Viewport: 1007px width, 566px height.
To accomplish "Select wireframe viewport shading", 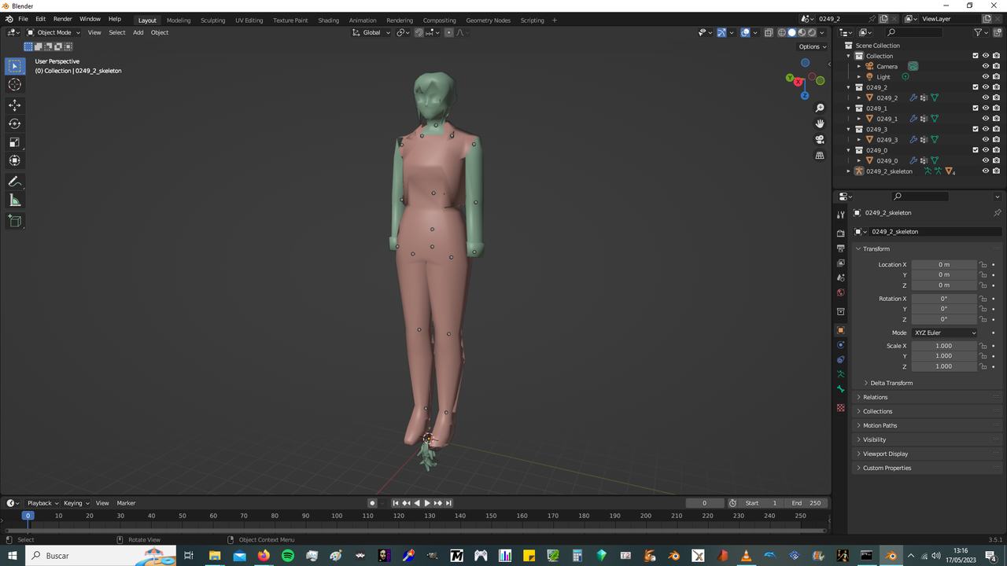I will point(781,32).
